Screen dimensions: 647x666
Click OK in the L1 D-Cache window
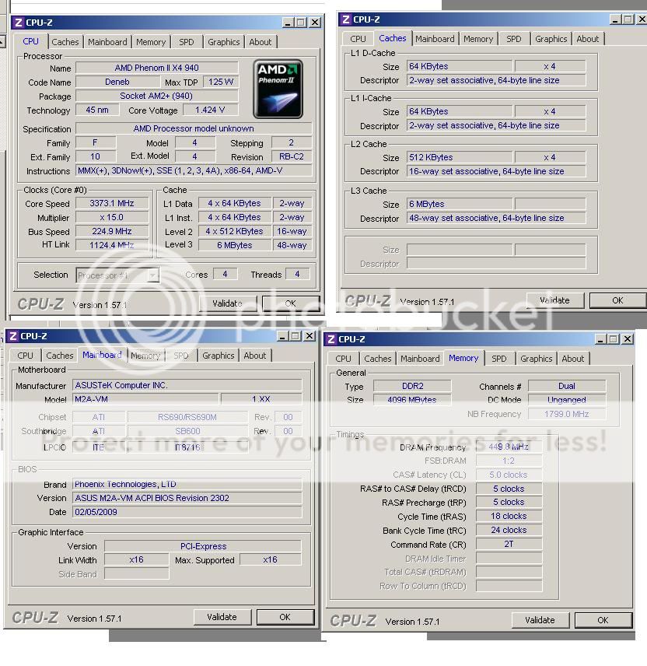[617, 300]
